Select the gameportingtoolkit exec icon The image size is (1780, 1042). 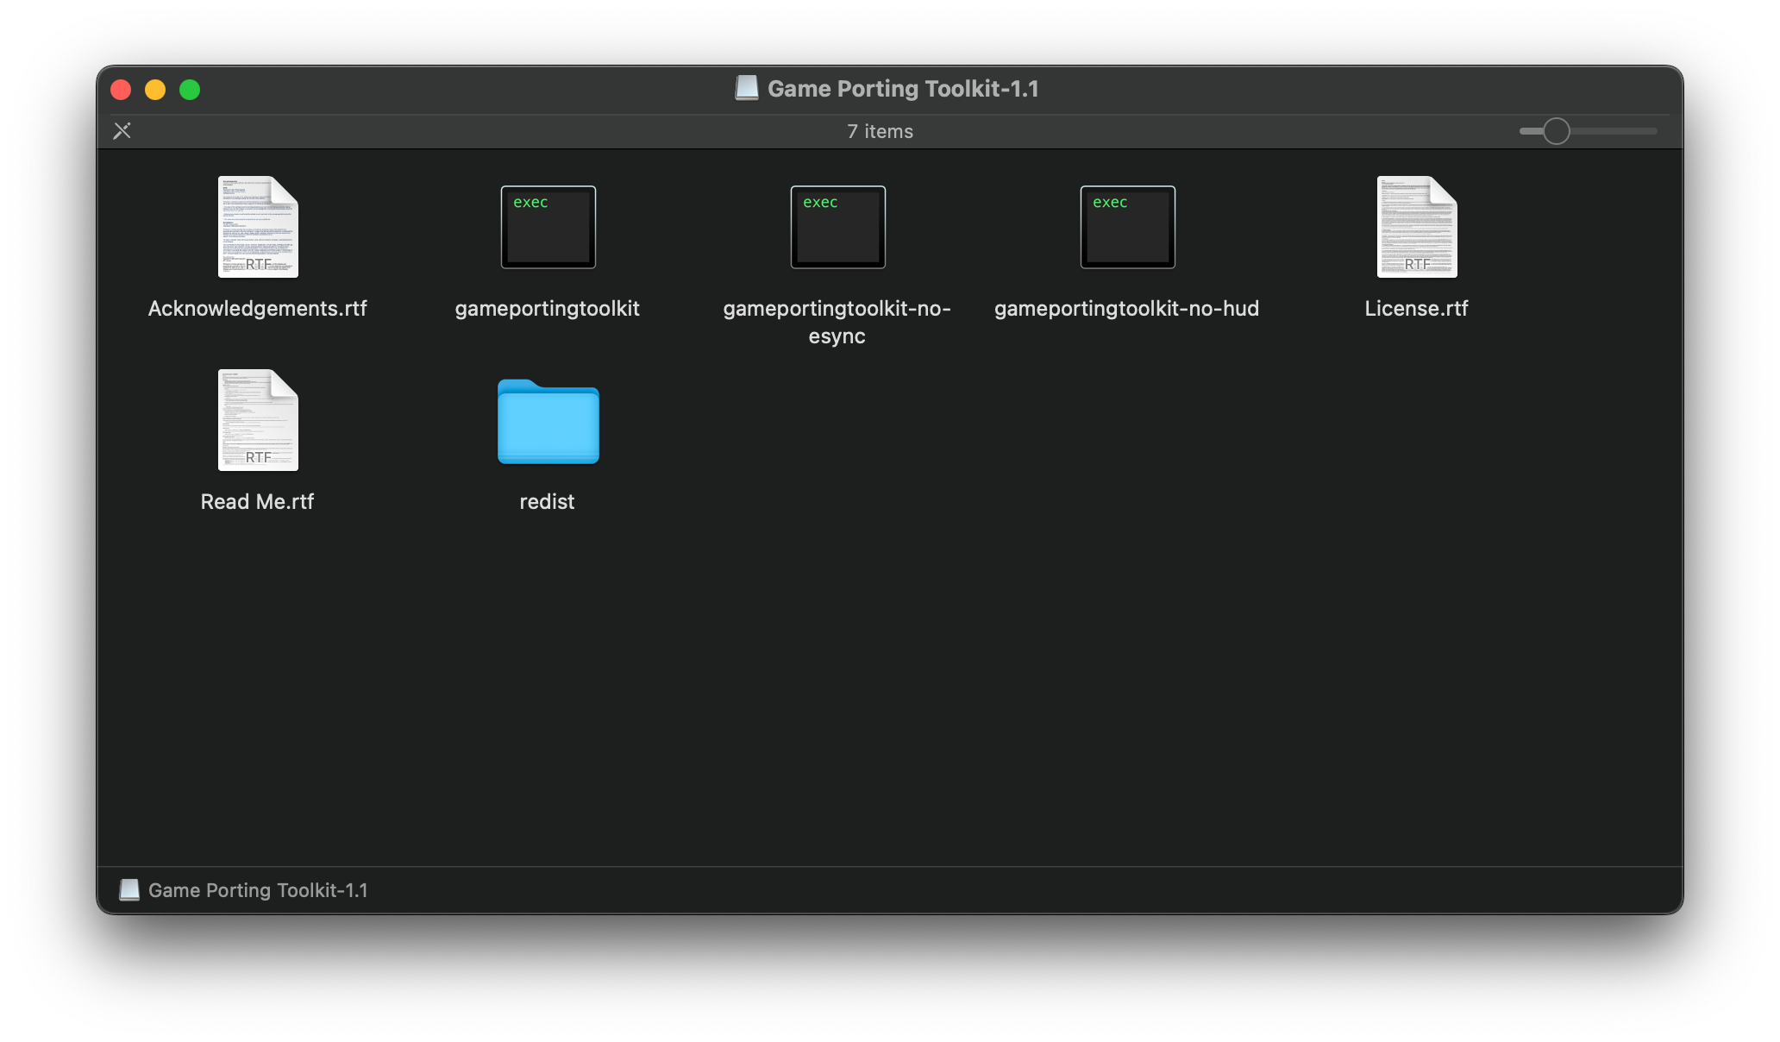(548, 227)
